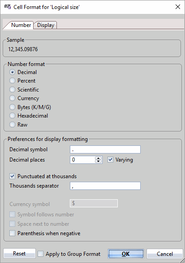Viewport: 185px width, 263px height.
Task: Pick the Hexadecimal format radio button
Action: [12, 115]
